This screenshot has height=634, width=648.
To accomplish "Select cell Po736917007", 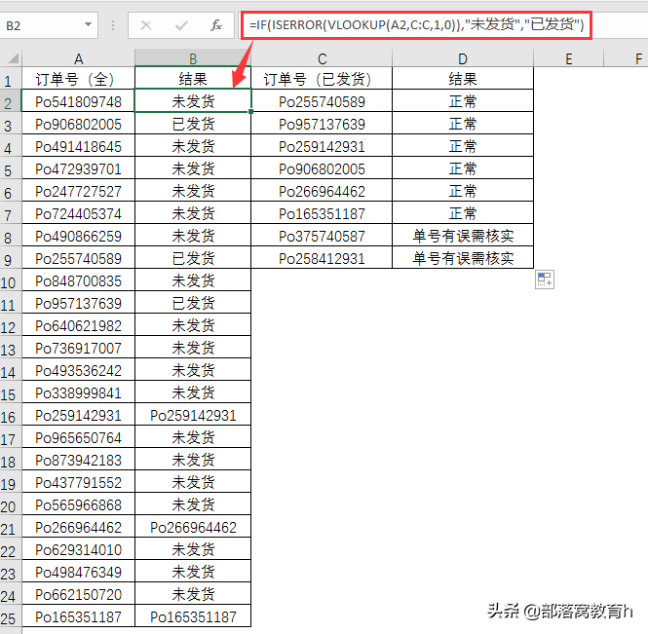I will pos(78,348).
